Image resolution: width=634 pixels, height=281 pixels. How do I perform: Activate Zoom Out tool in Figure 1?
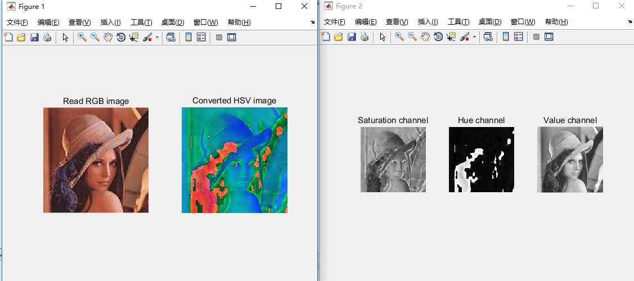(x=95, y=38)
